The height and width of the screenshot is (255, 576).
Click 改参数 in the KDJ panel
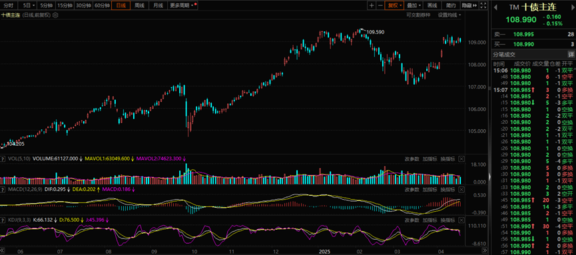412,220
